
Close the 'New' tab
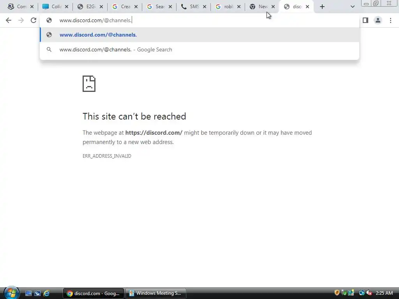pos(273,7)
